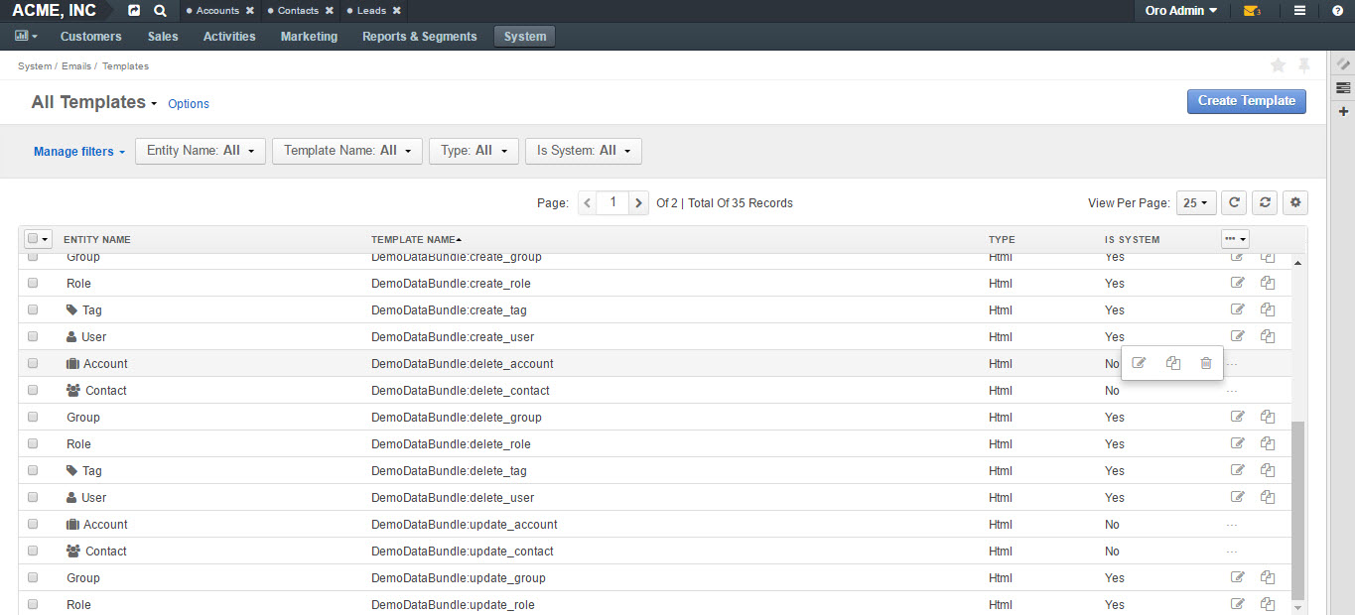Open the search magnifier icon
Image resolution: width=1355 pixels, height=615 pixels.
pyautogui.click(x=160, y=11)
